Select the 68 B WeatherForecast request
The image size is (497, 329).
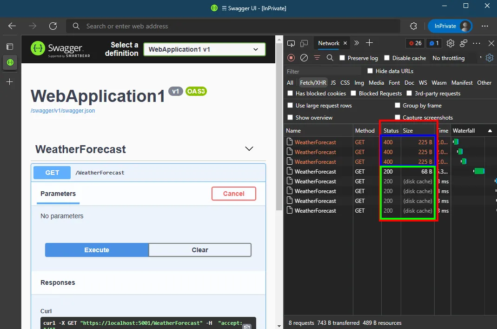[390, 172]
